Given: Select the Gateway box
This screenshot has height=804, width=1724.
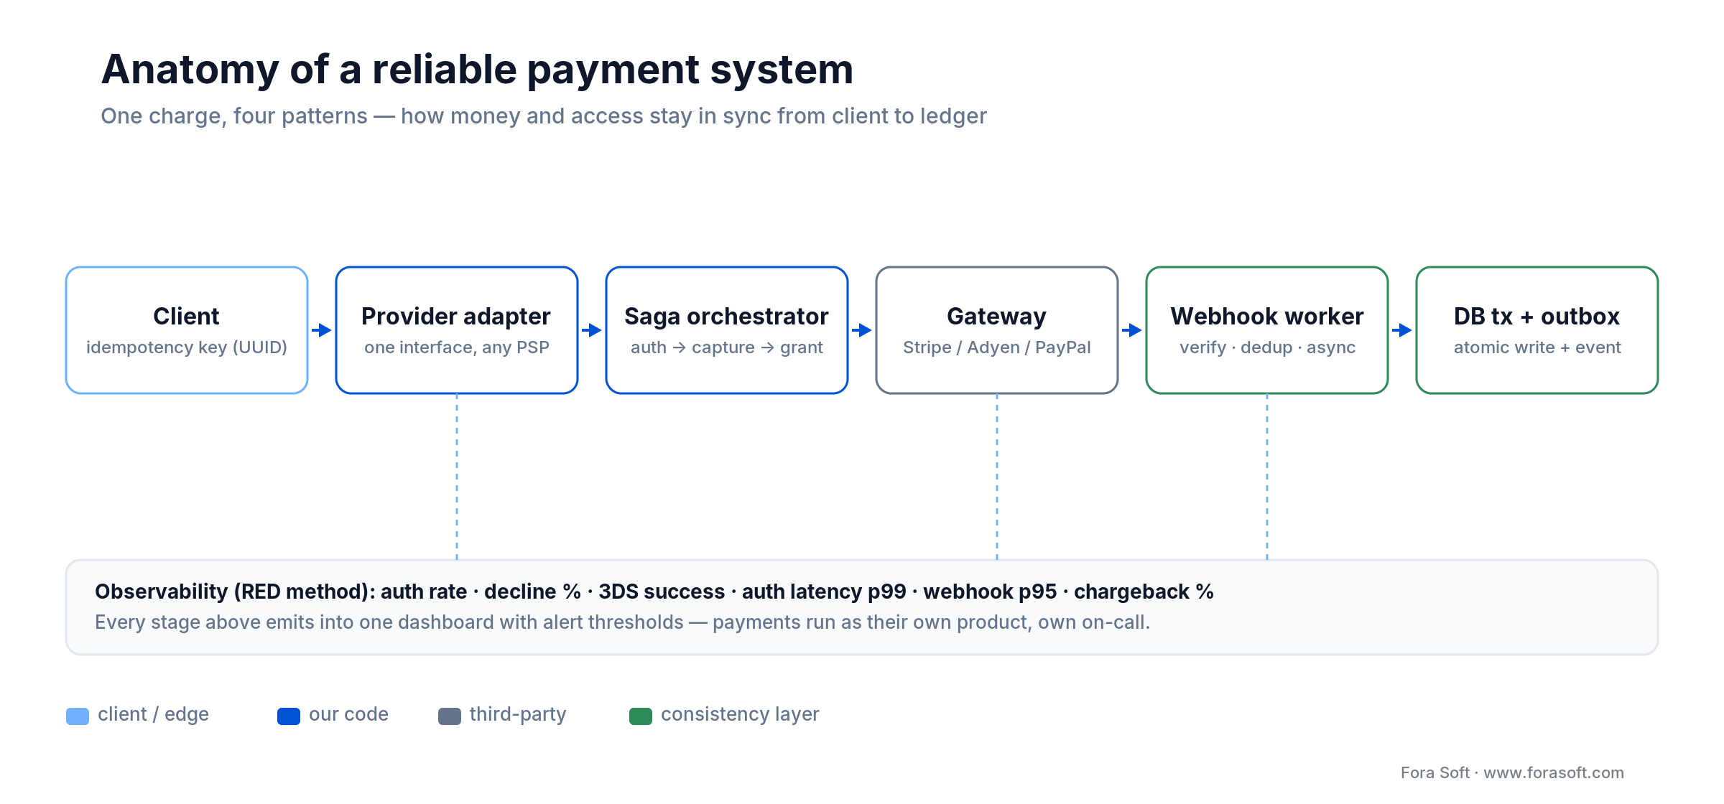Looking at the screenshot, I should tap(997, 330).
